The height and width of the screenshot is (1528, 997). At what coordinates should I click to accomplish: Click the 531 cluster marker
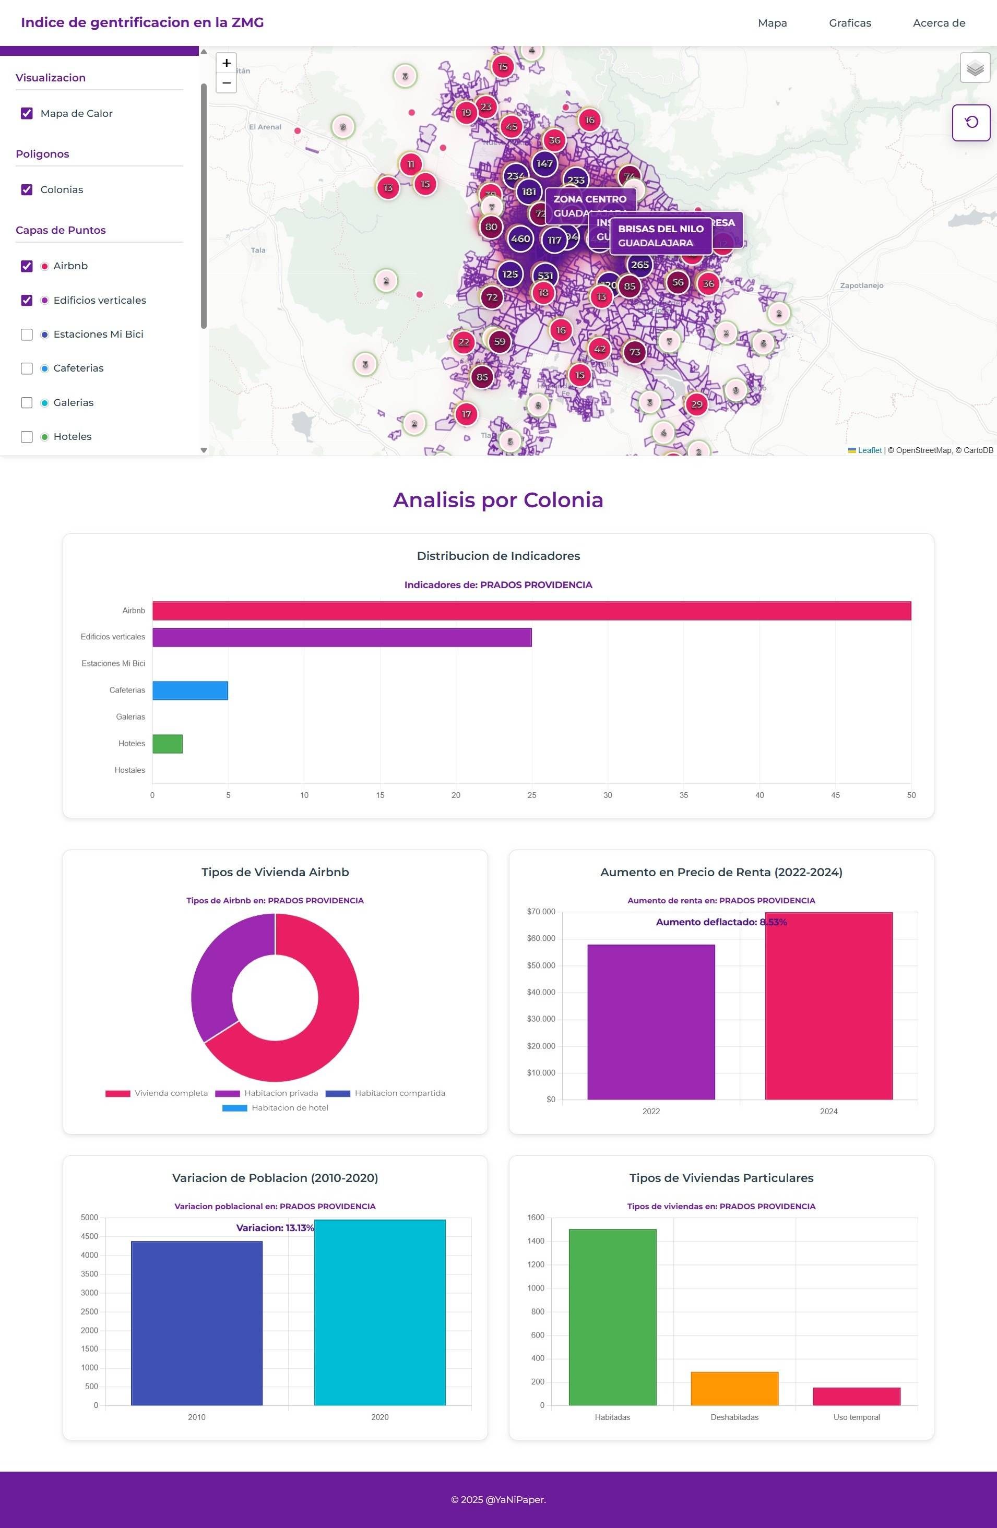coord(545,276)
